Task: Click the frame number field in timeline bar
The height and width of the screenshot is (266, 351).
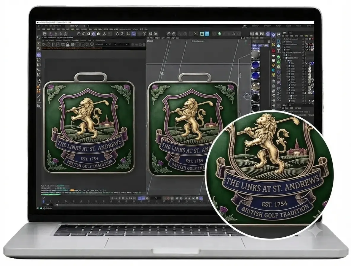Action: tap(156, 198)
